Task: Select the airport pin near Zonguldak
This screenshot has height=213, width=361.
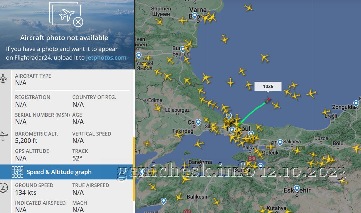Action: (x=356, y=104)
